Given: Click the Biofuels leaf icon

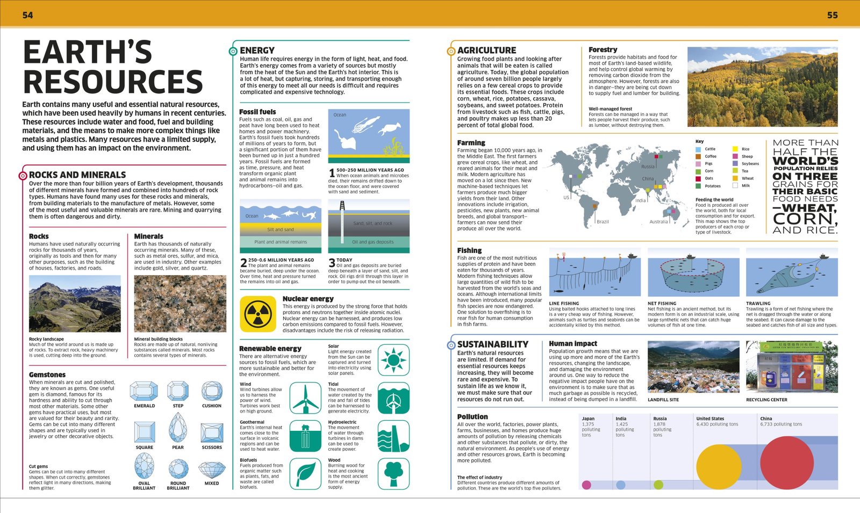Looking at the screenshot, I should (x=305, y=473).
